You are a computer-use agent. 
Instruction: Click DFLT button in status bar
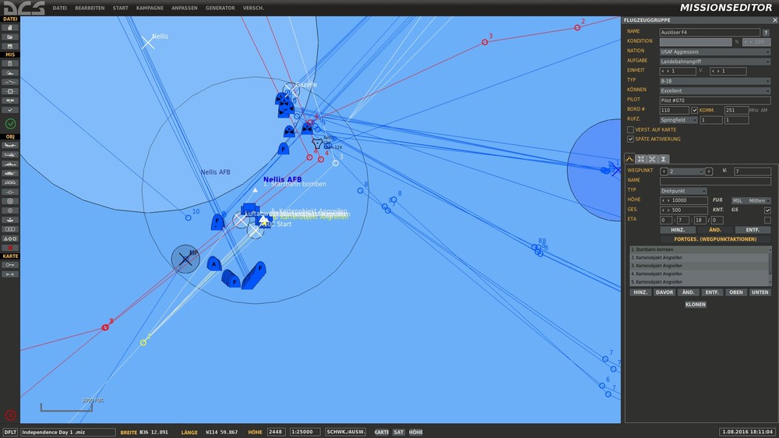[x=10, y=433]
